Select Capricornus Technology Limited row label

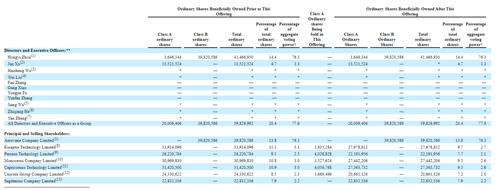click(x=36, y=167)
